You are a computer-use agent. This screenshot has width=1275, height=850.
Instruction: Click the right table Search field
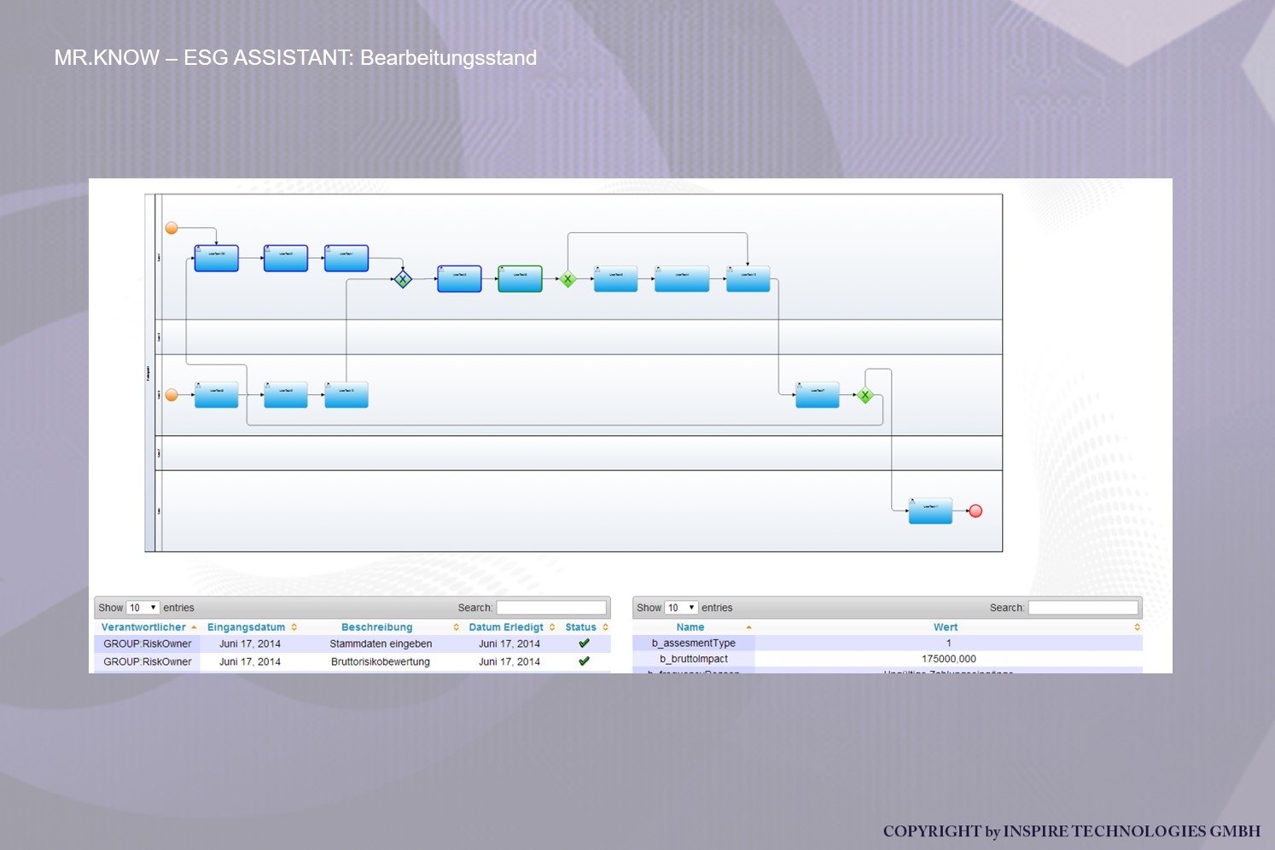[1083, 608]
